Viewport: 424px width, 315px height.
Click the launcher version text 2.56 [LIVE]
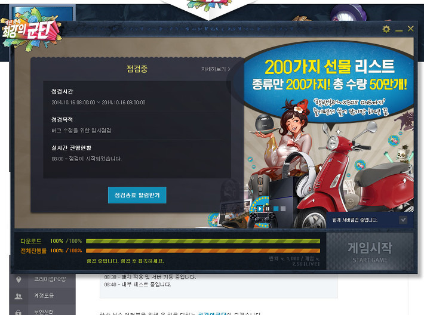pyautogui.click(x=306, y=264)
